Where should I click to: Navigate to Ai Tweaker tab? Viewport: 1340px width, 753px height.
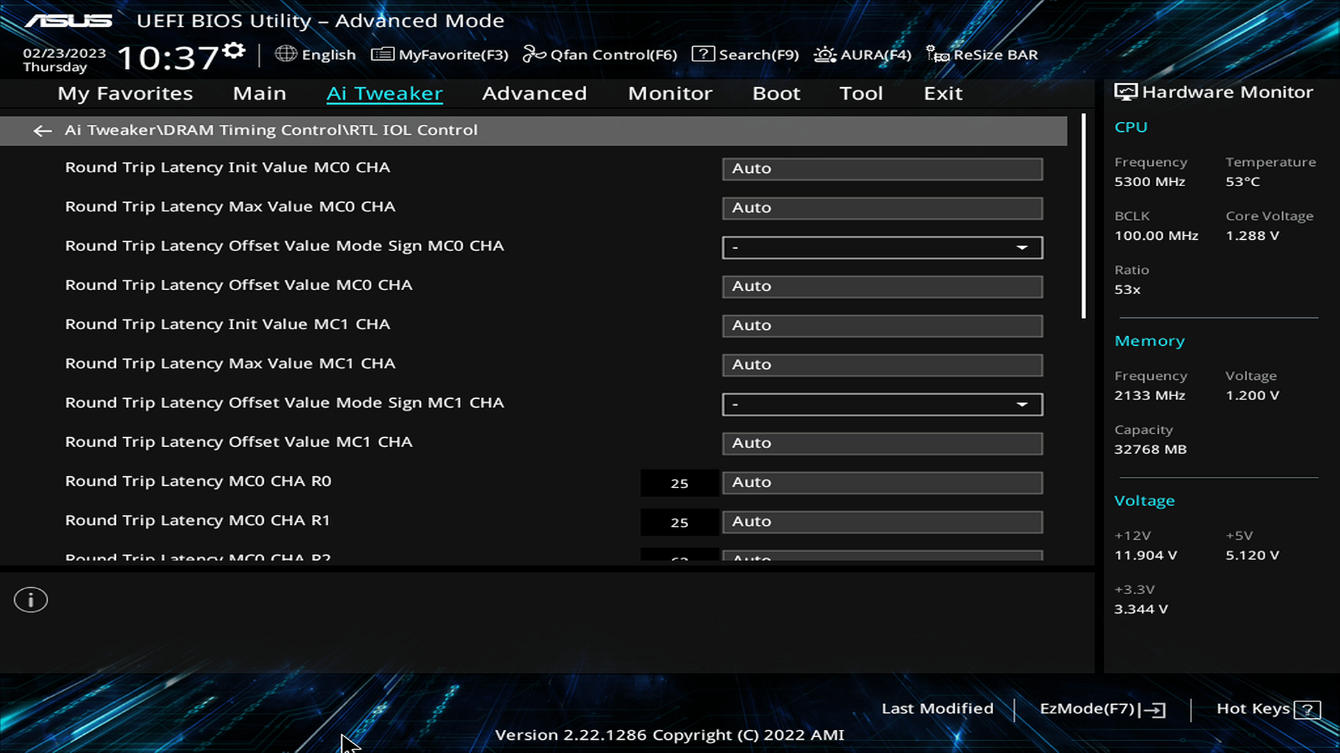(385, 93)
